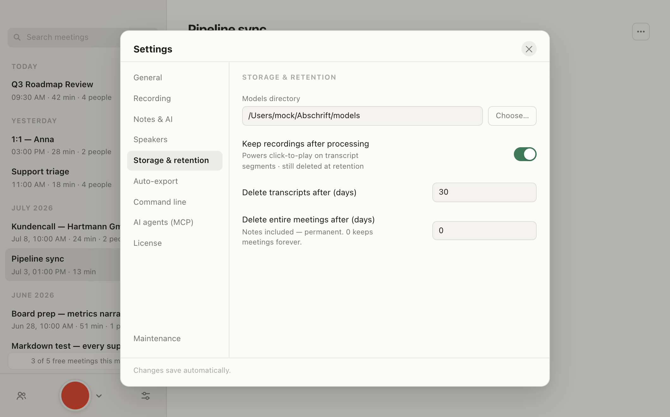The height and width of the screenshot is (417, 670).
Task: Show the License settings tab
Action: coord(175,243)
